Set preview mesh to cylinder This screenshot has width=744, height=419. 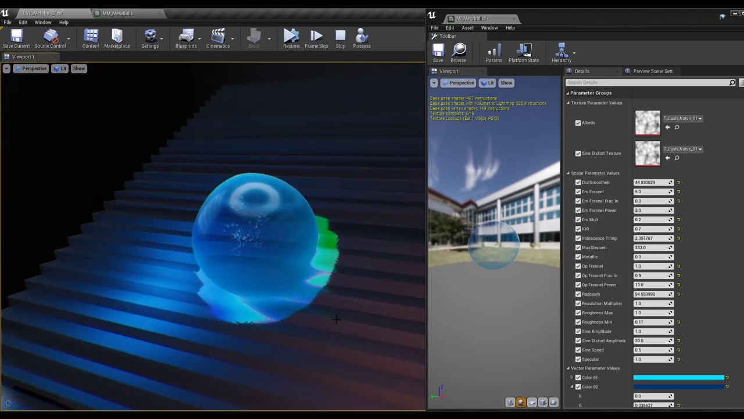[x=510, y=403]
